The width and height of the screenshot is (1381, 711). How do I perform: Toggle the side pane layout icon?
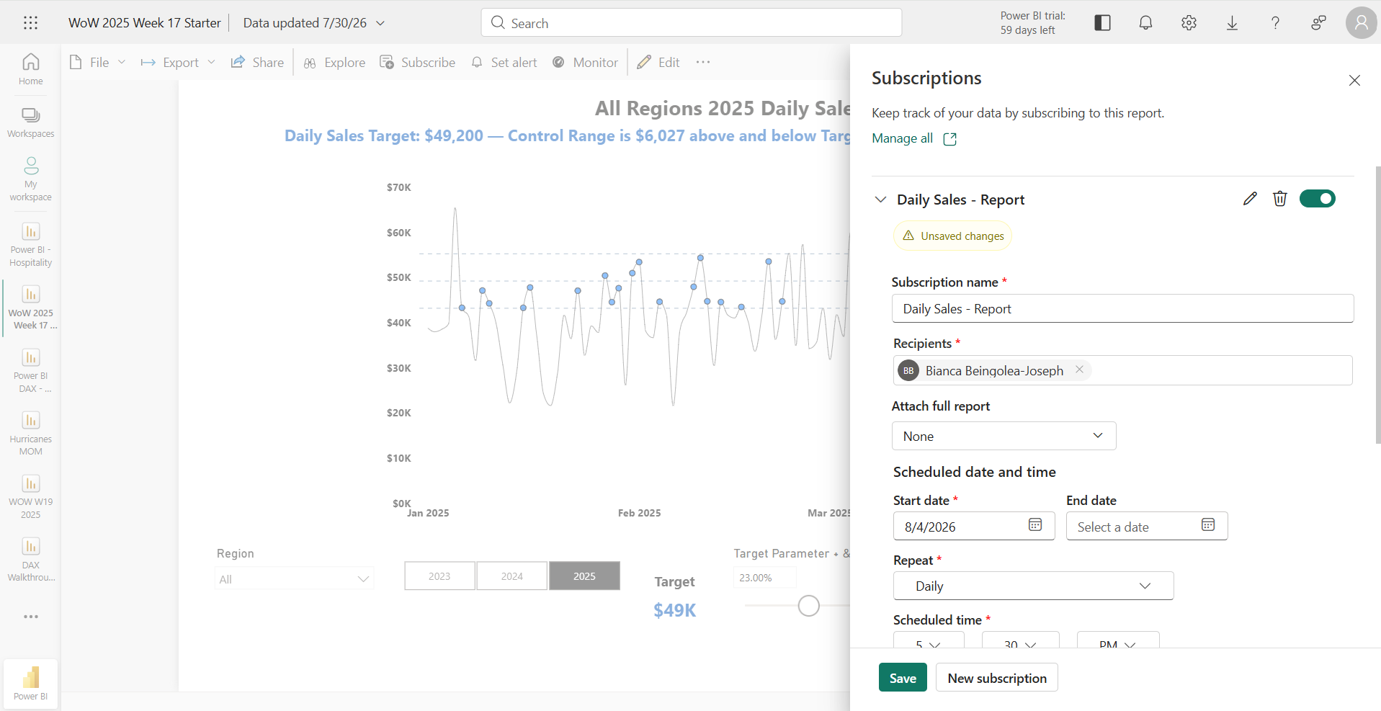pyautogui.click(x=1102, y=22)
